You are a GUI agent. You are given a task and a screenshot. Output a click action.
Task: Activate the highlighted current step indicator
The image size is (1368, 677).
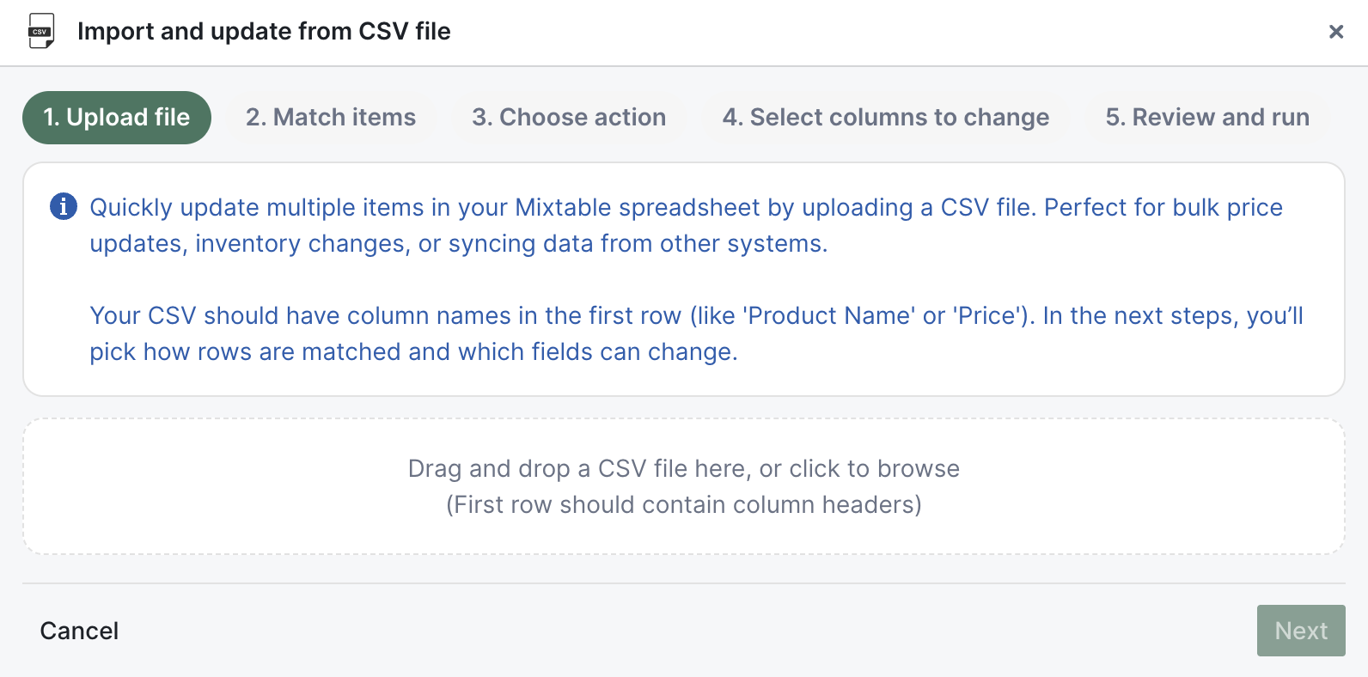[x=116, y=117]
